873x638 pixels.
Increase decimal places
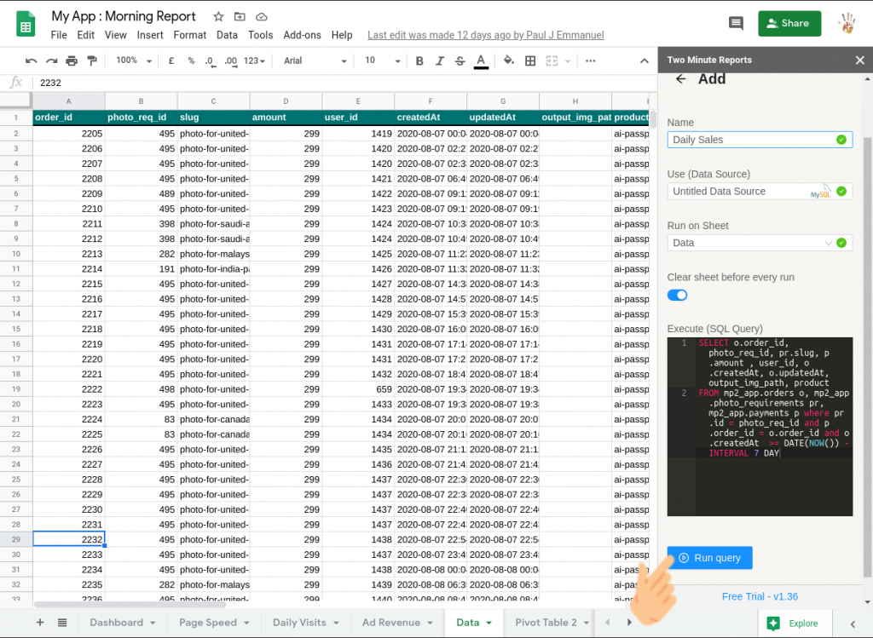pyautogui.click(x=230, y=60)
